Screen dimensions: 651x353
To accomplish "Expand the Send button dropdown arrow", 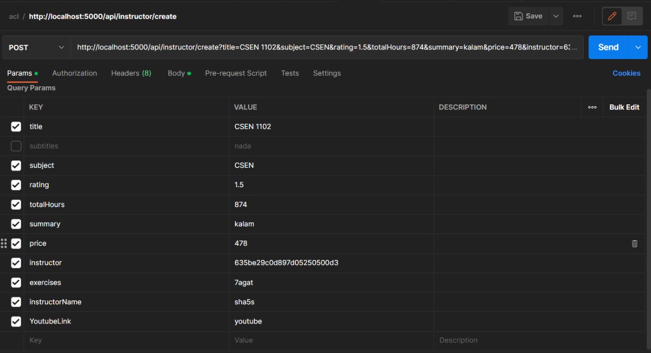I will [637, 47].
